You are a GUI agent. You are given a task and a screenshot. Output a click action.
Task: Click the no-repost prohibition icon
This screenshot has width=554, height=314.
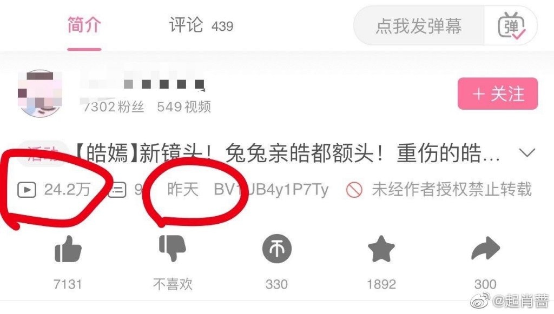(354, 190)
